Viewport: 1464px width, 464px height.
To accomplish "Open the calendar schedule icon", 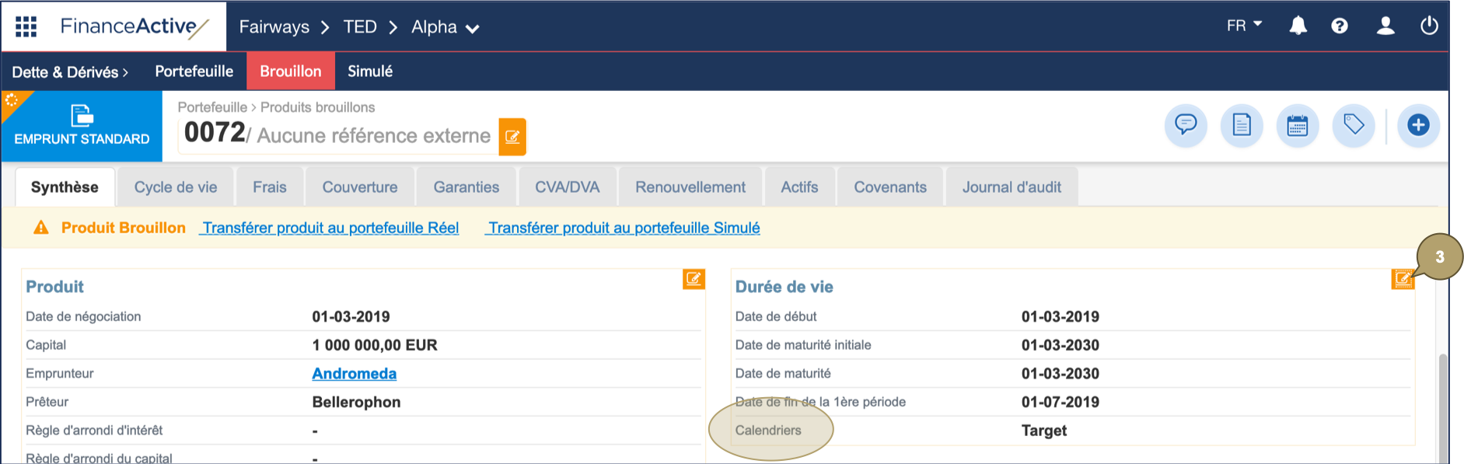I will pos(1298,125).
